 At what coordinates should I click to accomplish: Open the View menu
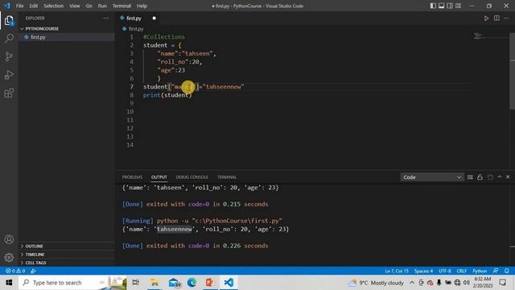pos(75,6)
